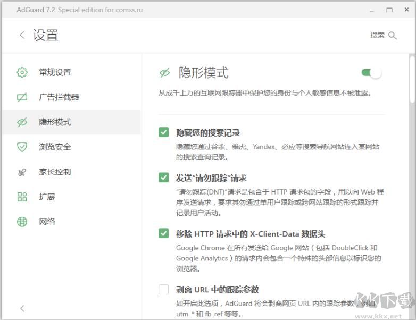Open the 广告拦截器 section
Screen dimensions: 416x320
pos(71,97)
